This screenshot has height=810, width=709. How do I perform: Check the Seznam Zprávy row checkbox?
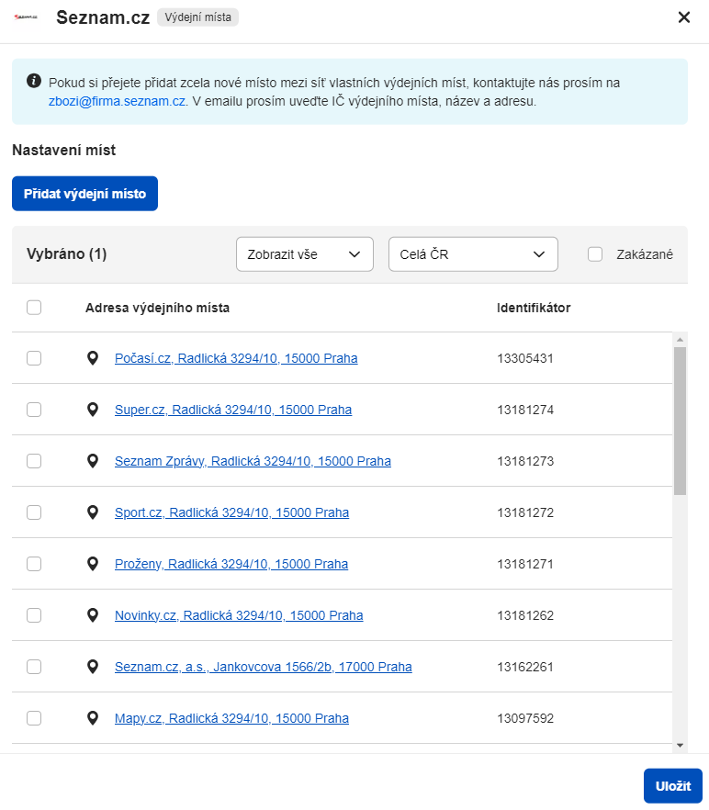[34, 461]
